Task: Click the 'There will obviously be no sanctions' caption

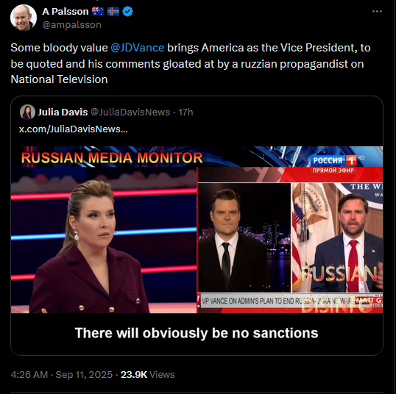Action: click(x=197, y=333)
